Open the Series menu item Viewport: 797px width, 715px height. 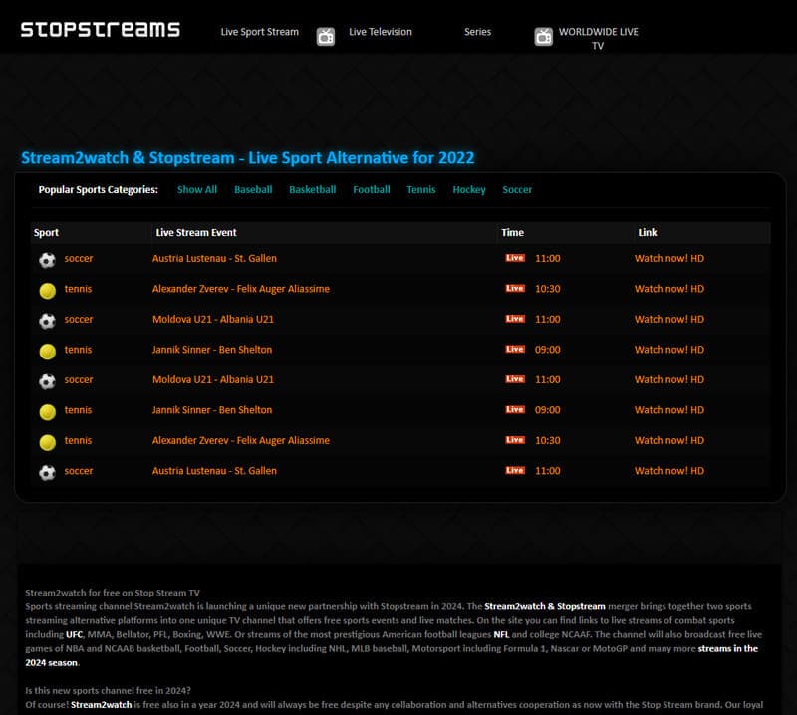click(x=477, y=32)
